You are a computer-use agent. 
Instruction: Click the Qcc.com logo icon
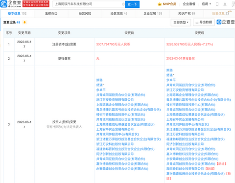pyautogui.click(x=3, y=4)
